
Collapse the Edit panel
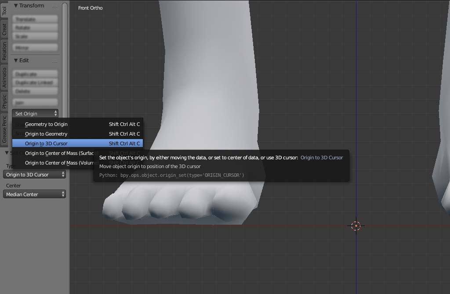coord(16,61)
